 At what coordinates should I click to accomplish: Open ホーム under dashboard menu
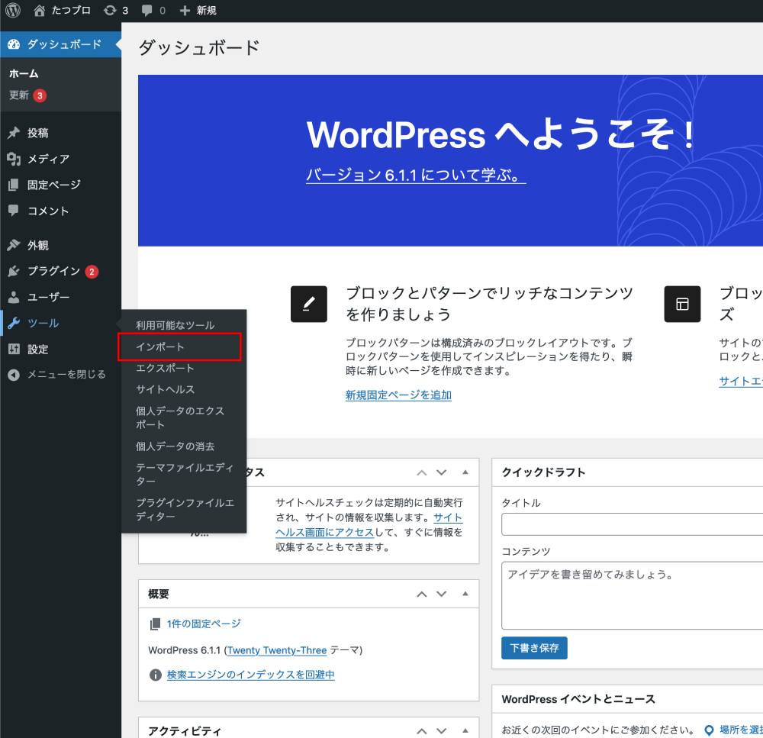[x=24, y=73]
